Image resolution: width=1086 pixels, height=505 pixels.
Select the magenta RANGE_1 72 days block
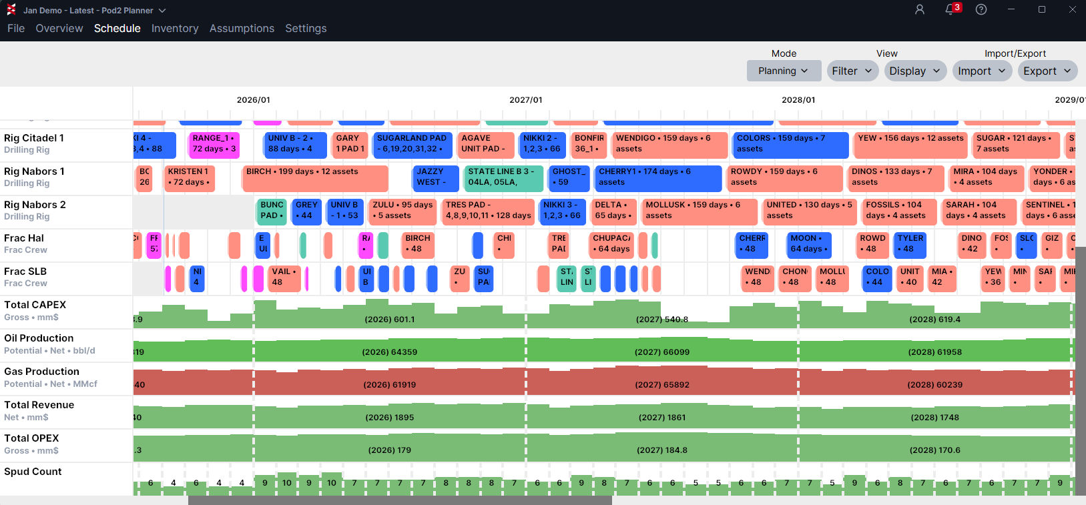click(x=214, y=145)
